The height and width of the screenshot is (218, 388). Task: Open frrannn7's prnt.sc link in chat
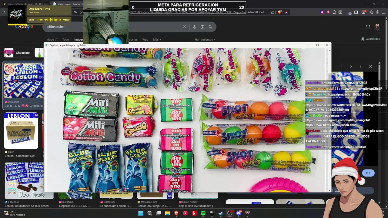pos(349,94)
